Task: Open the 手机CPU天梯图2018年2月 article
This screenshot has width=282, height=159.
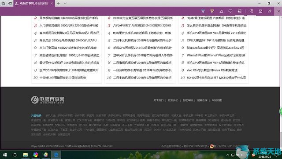Action: point(142,48)
